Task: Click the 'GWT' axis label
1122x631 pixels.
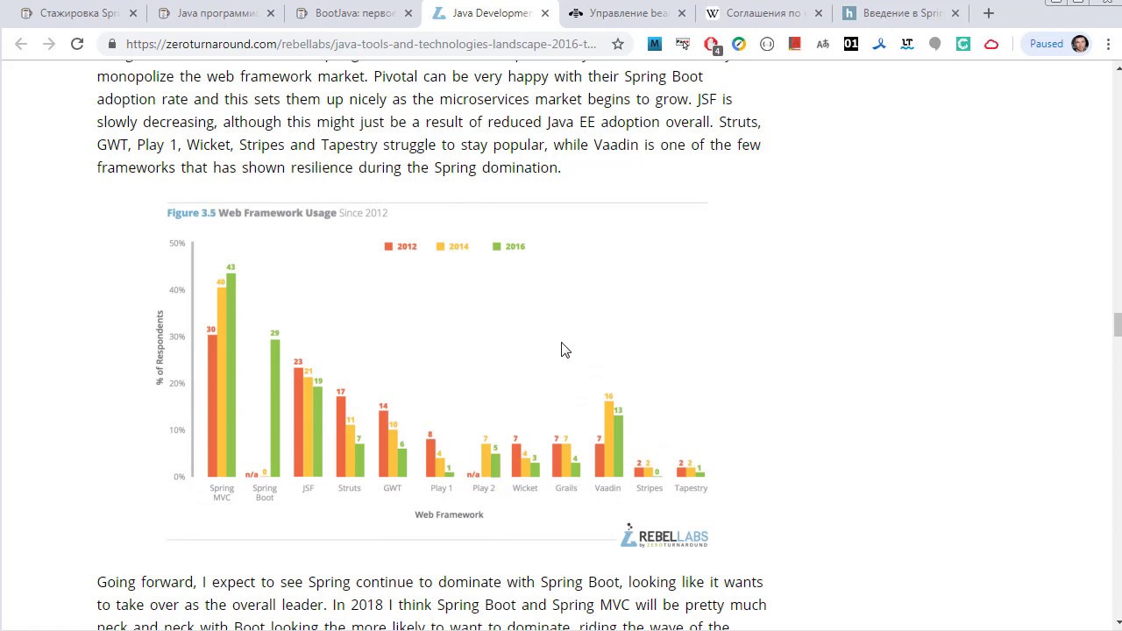Action: click(x=392, y=488)
